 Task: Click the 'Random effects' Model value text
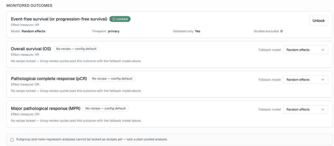point(34,31)
